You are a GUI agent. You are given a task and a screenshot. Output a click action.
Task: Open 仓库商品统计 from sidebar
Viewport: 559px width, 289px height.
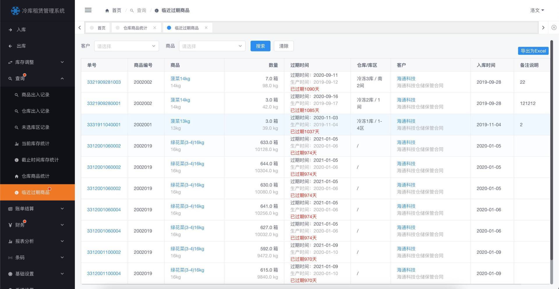[x=36, y=176]
